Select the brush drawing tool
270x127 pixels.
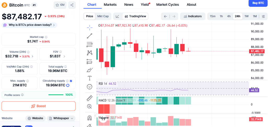[x=90, y=70]
